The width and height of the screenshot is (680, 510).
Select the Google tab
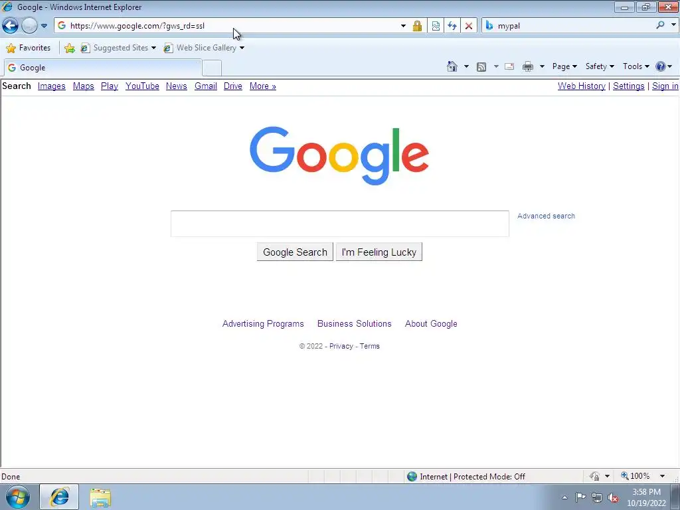(103, 68)
